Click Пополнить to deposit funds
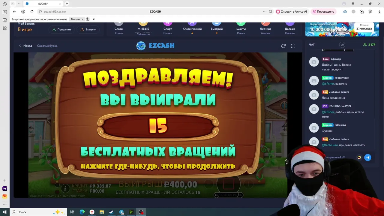 click(x=62, y=29)
